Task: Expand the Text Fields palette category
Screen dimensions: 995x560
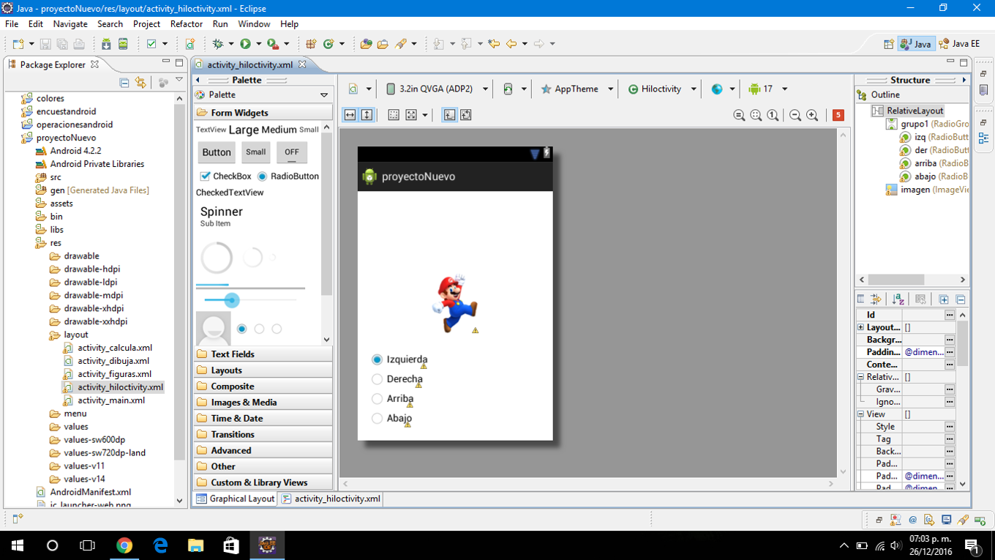Action: [263, 354]
